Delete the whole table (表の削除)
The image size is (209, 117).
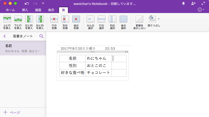(x=76, y=22)
